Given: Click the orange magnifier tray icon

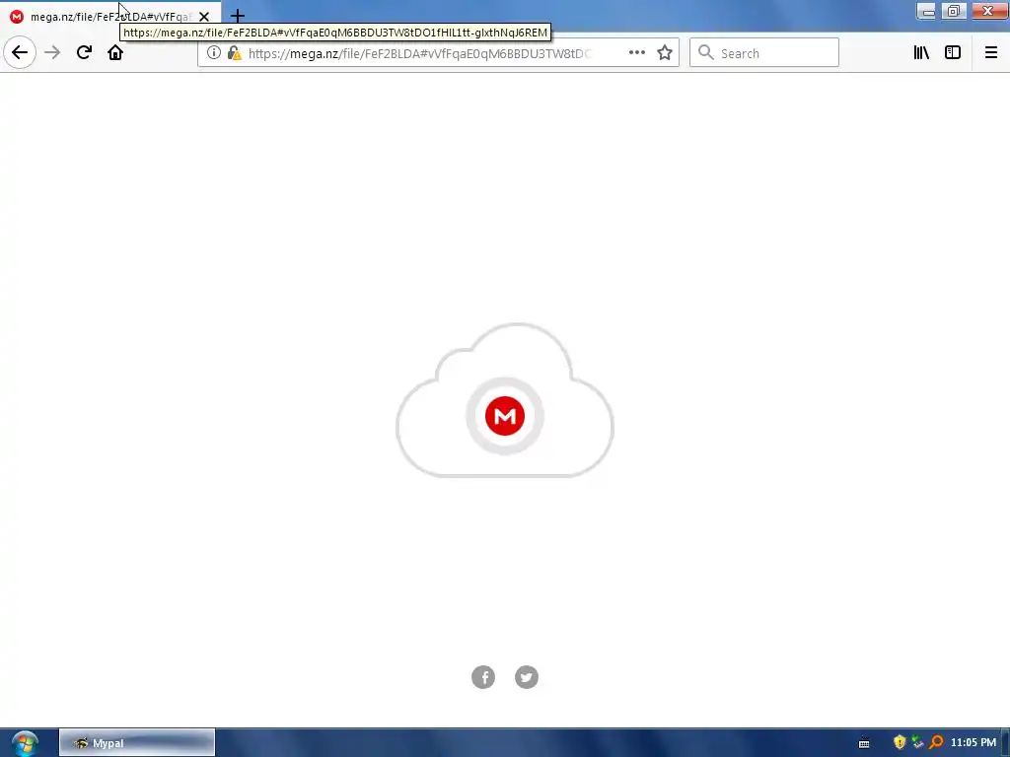Looking at the screenshot, I should 936,742.
